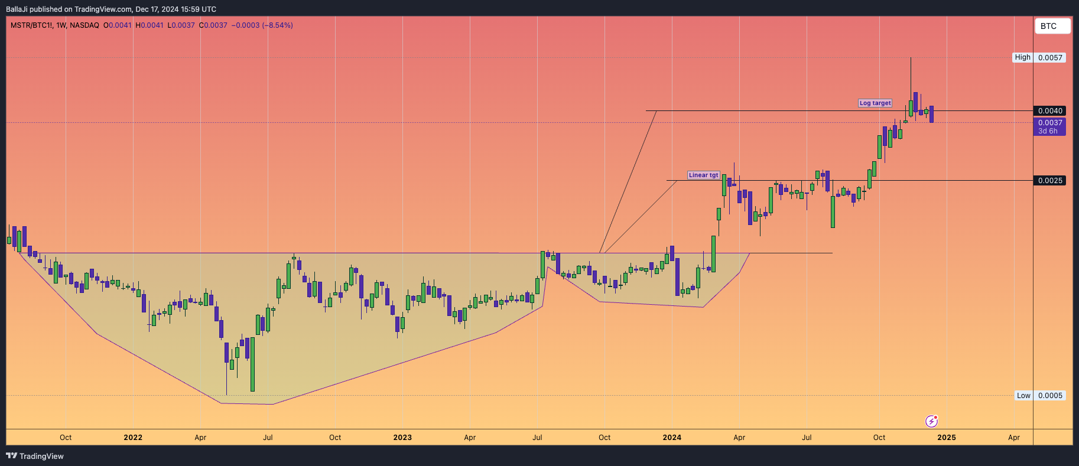
Task: Click the NASDAQ exchange label
Action: coord(84,25)
